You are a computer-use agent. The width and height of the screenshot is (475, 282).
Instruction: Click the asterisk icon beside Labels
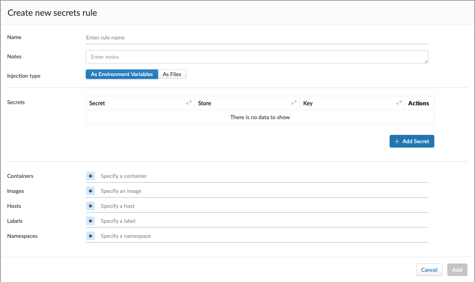pyautogui.click(x=90, y=221)
